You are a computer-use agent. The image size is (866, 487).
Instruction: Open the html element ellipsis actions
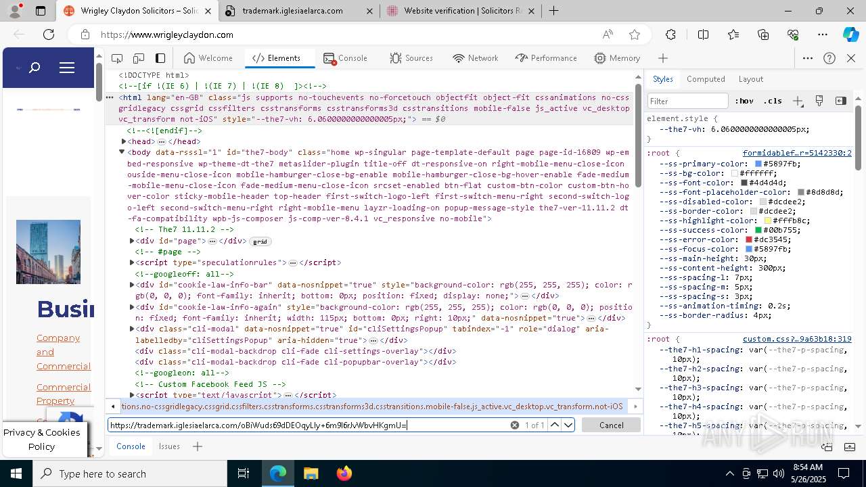click(110, 97)
